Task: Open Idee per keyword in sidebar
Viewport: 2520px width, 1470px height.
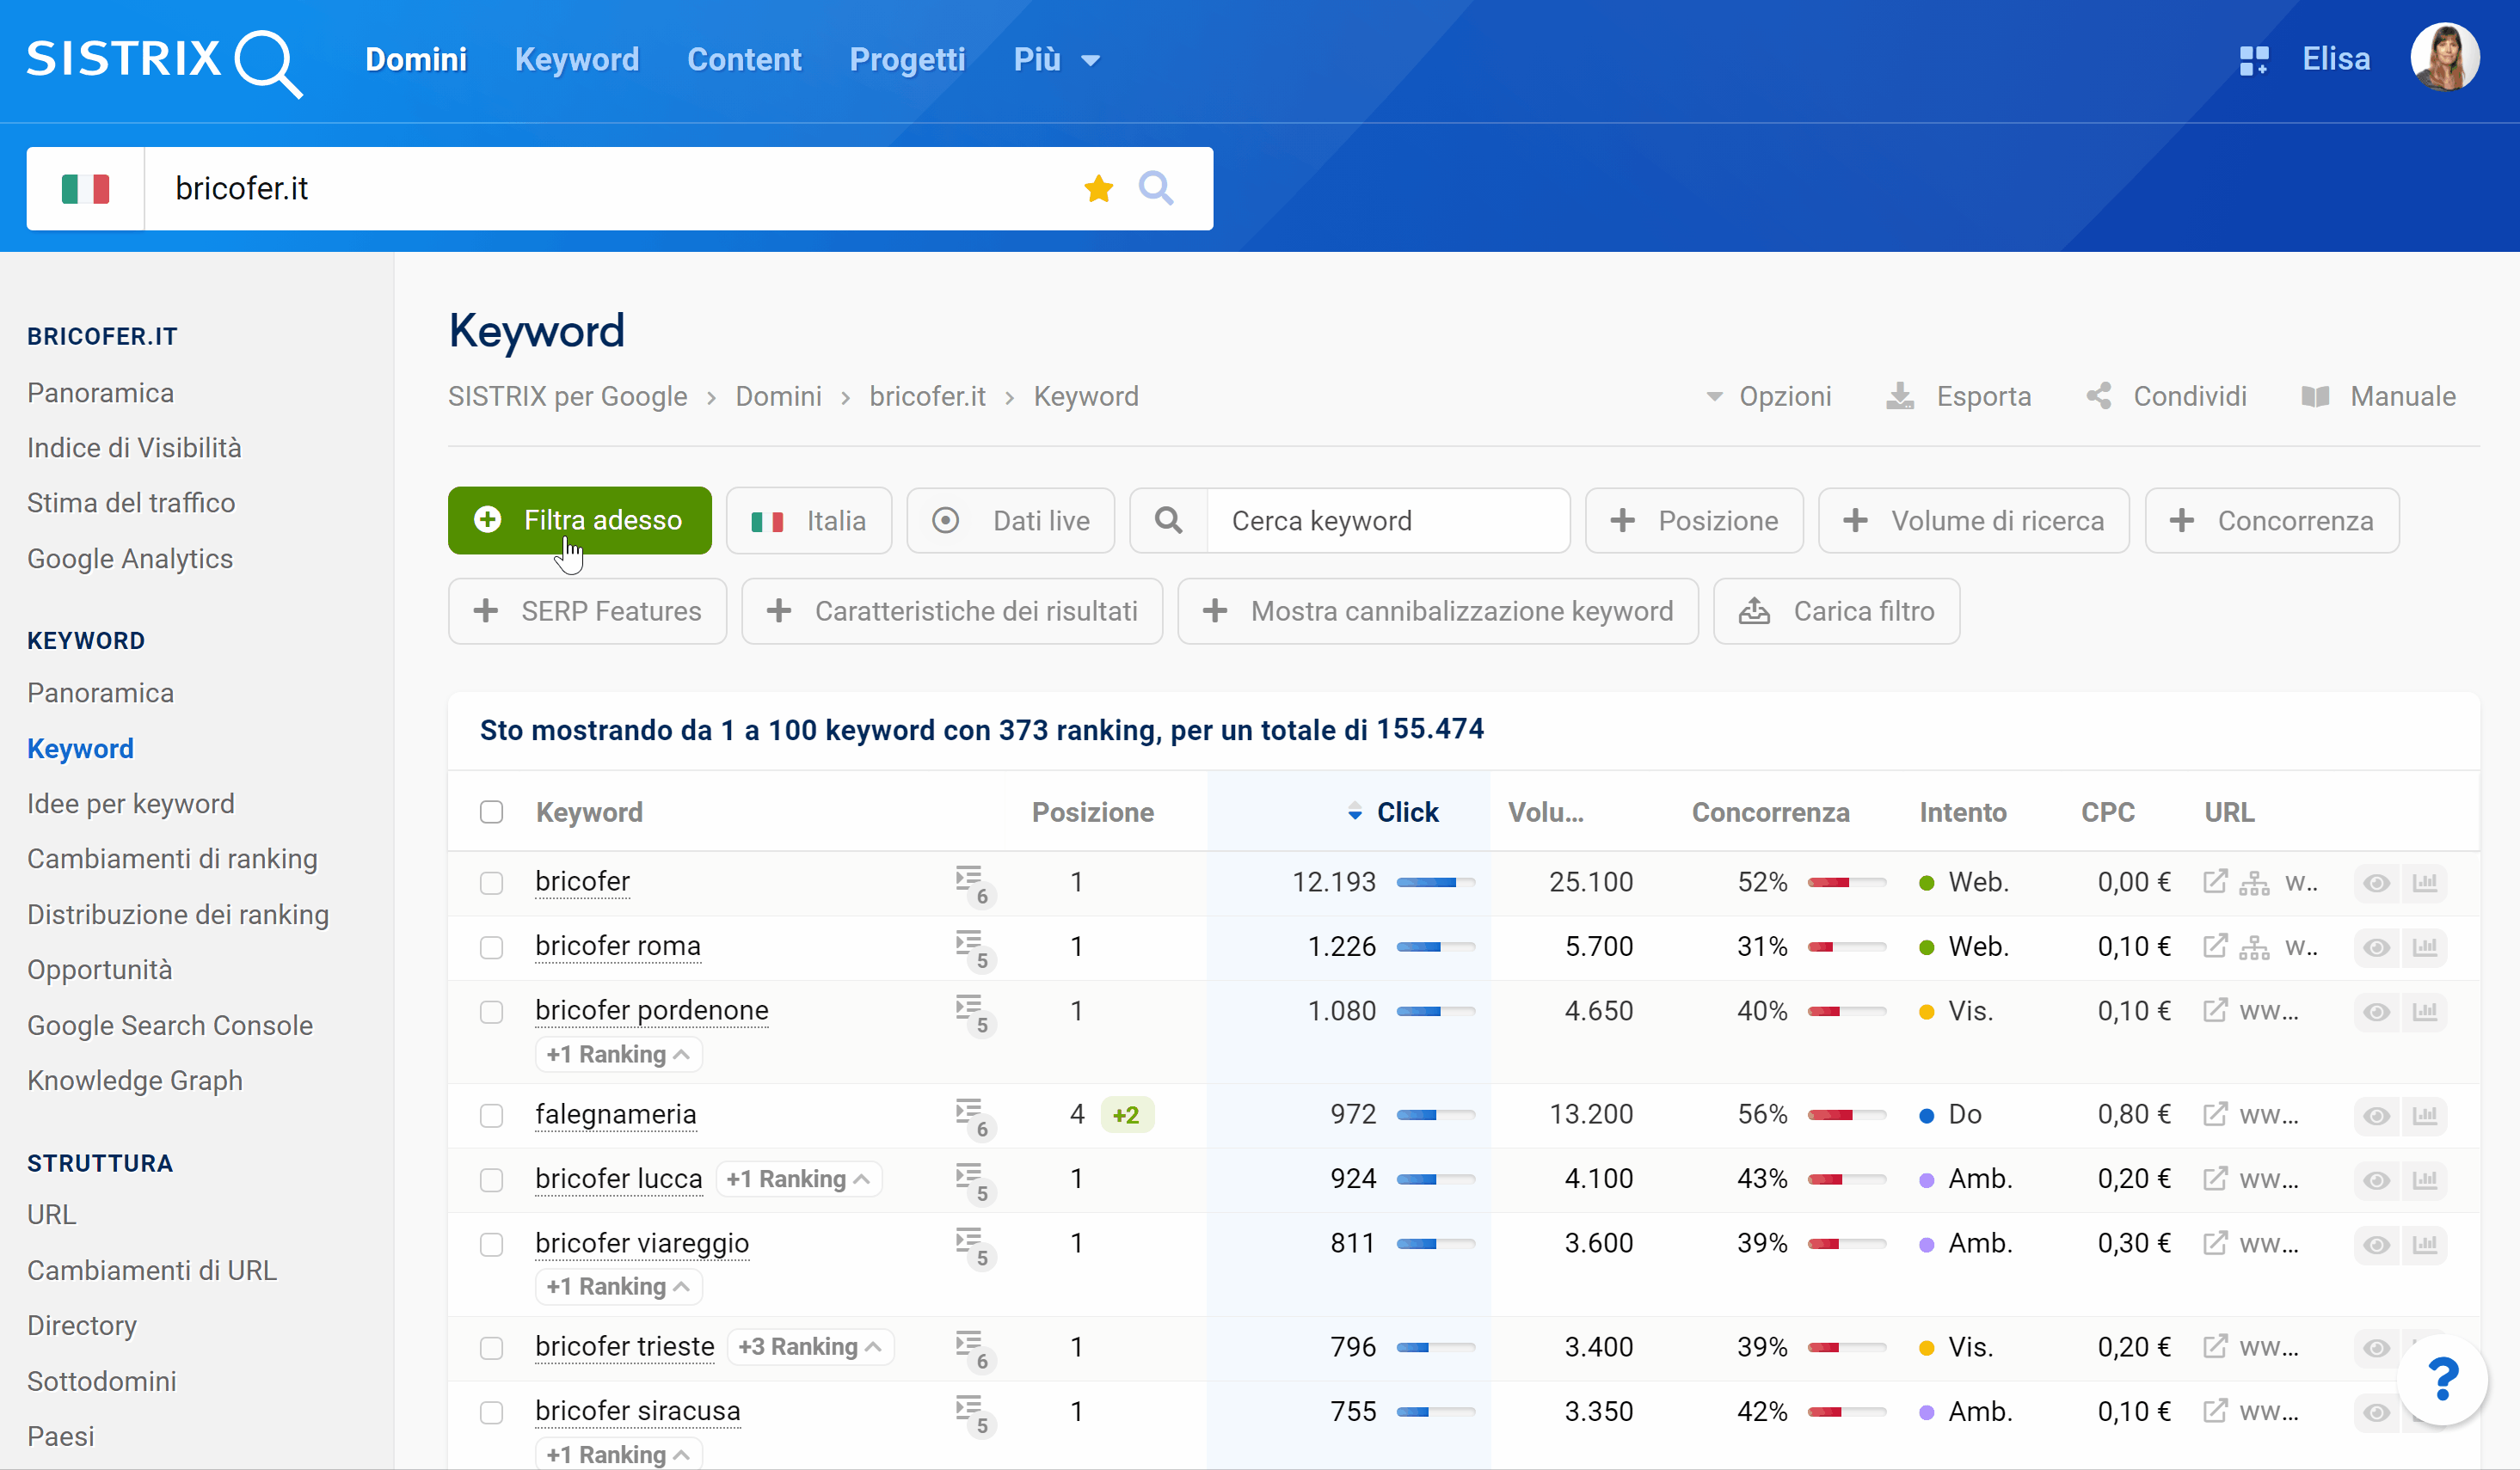Action: coord(131,804)
